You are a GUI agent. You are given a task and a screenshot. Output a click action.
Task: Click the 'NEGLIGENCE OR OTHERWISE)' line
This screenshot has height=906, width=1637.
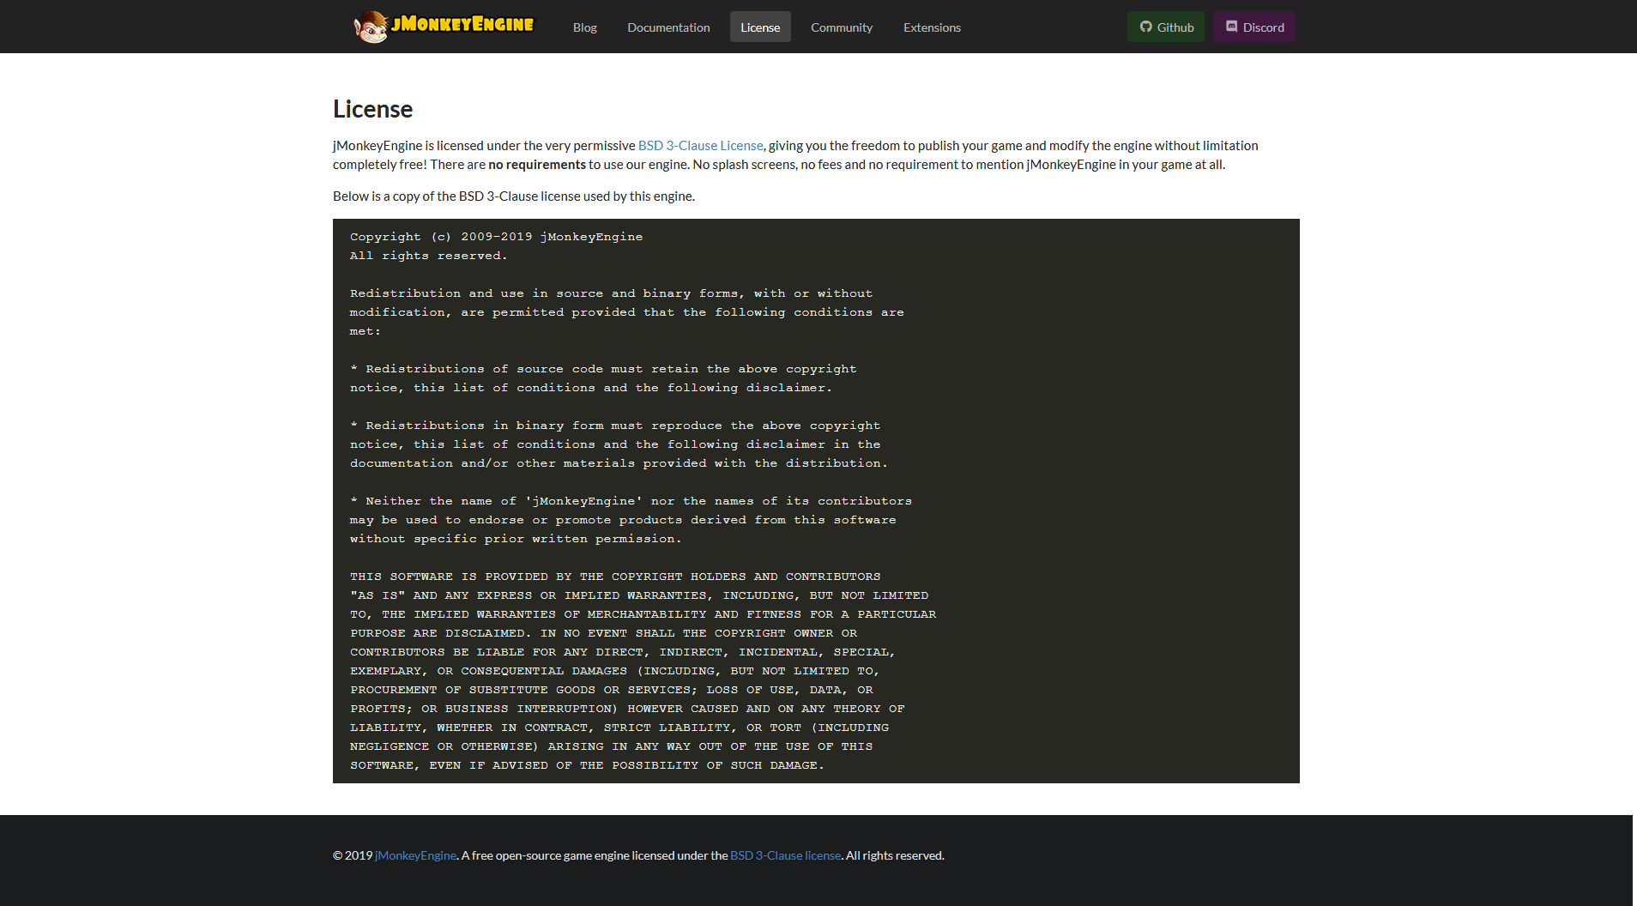coord(611,746)
